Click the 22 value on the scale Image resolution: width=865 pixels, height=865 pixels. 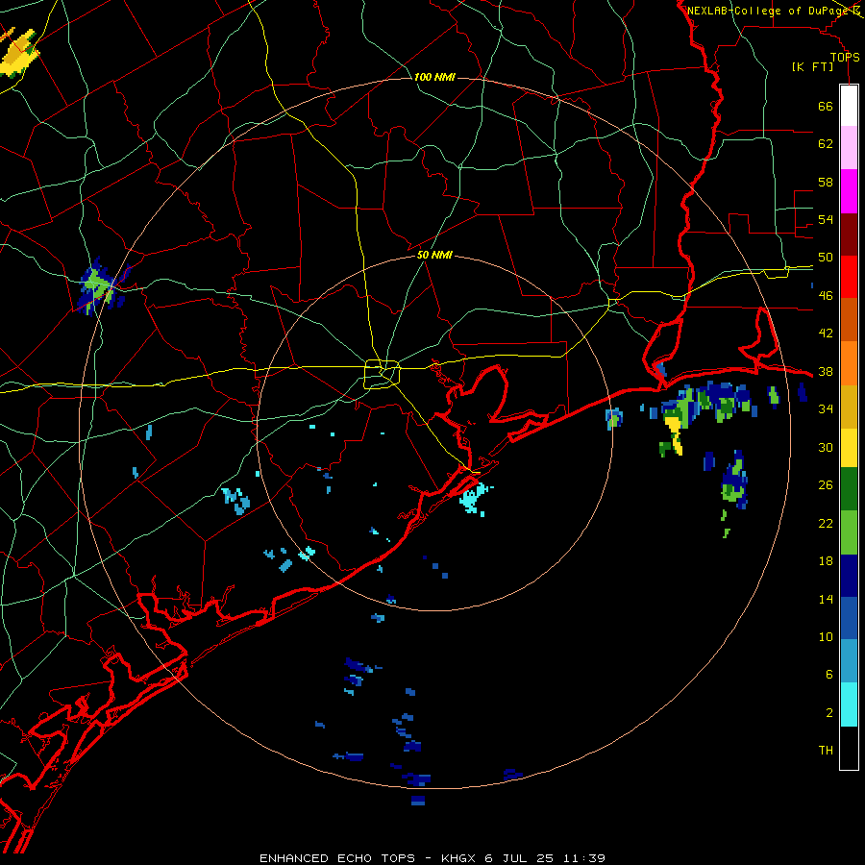tap(826, 523)
